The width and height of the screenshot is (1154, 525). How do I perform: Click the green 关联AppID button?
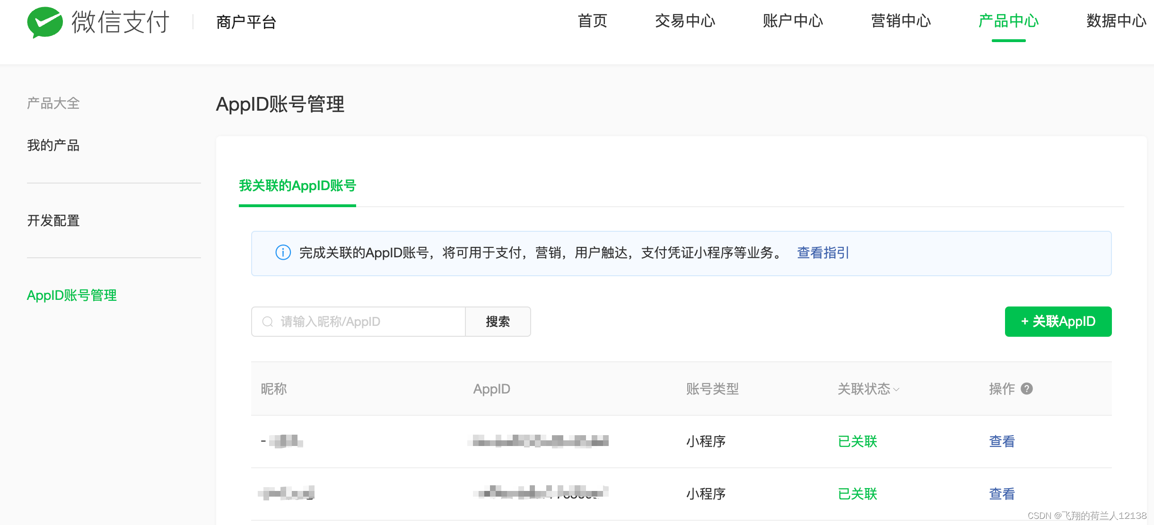[1058, 322]
